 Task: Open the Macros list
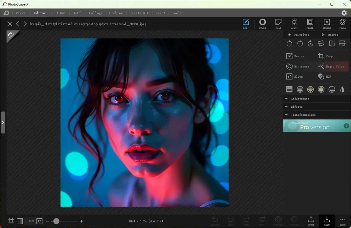(x=330, y=35)
